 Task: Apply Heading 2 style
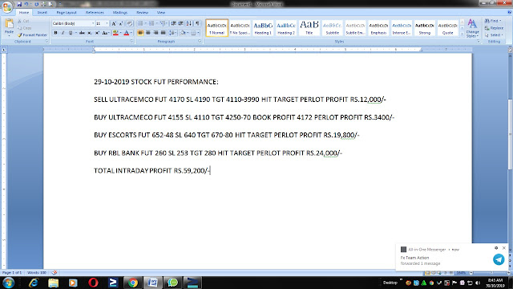coord(286,28)
